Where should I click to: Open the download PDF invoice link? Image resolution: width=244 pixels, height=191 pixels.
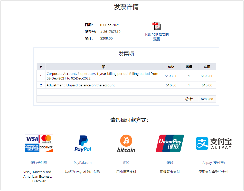click(x=156, y=37)
